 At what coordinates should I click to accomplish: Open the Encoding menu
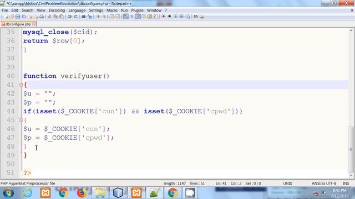click(57, 11)
